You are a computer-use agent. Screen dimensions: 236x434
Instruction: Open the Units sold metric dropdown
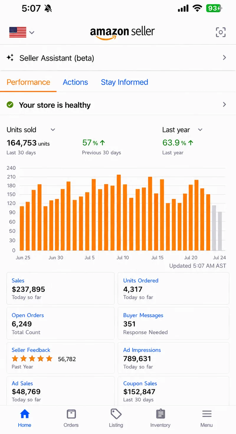(31, 130)
